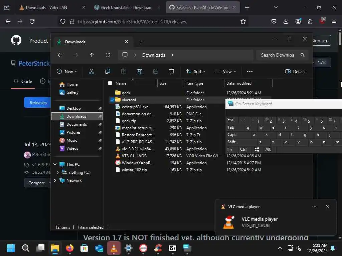Click in the Search Downloads field

[x=278, y=55]
